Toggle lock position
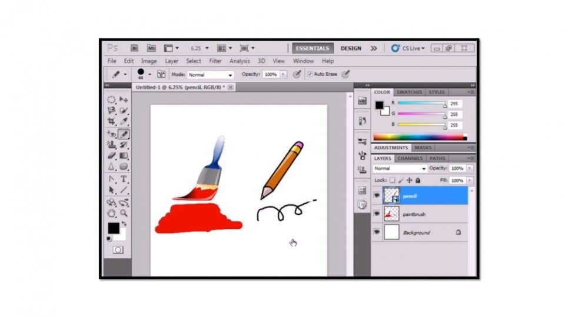565x317 pixels. 410,180
